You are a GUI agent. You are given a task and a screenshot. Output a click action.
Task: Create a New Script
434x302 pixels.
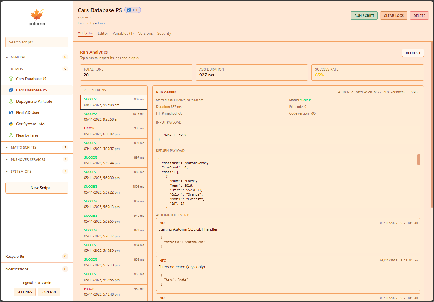tap(37, 188)
